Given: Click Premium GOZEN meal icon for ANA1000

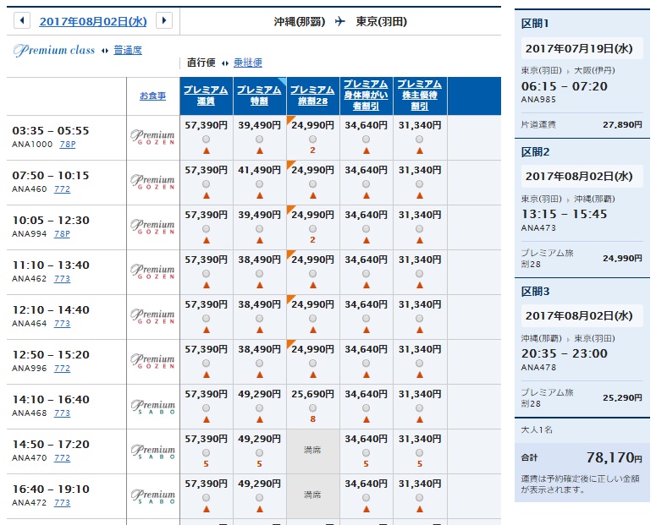Looking at the screenshot, I should 152,138.
